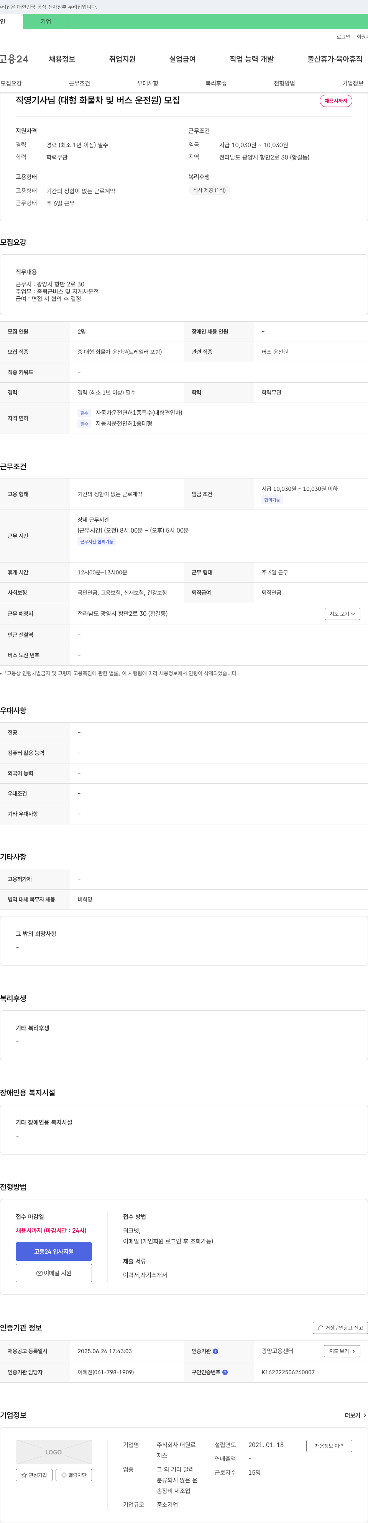
Task: Click 모집 인원 value 2명
Action: tap(82, 332)
